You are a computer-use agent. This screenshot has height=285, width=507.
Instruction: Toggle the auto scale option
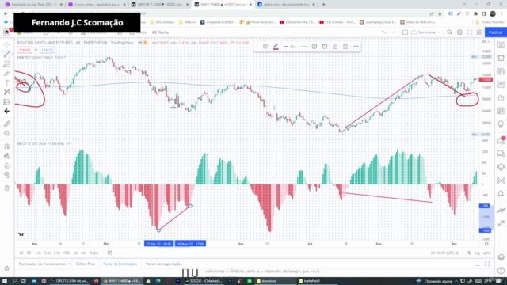[x=486, y=253]
